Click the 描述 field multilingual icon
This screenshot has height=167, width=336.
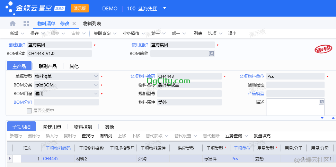click(x=321, y=102)
